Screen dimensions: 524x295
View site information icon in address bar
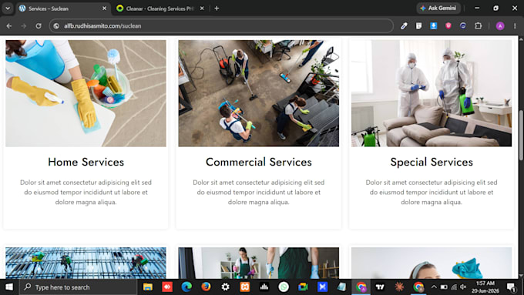coord(56,25)
